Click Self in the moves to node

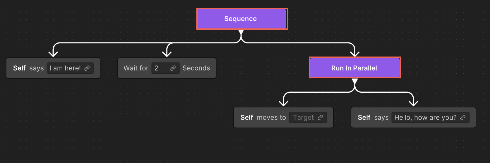coord(247,117)
